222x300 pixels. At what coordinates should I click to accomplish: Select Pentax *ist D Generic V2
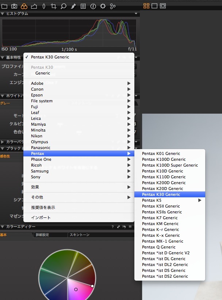click(x=170, y=253)
